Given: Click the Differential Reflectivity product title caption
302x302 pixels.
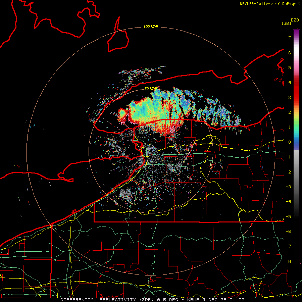Looking at the screenshot, I should [152, 300].
